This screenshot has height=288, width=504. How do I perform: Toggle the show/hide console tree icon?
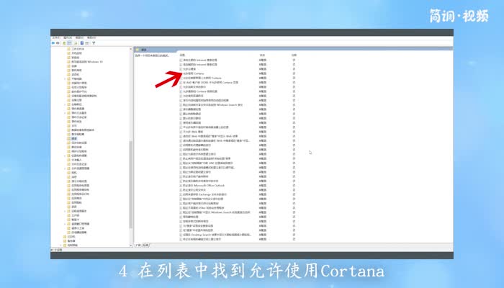[69, 43]
